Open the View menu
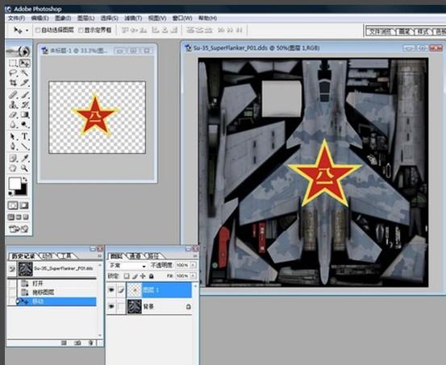Viewport: 446px width, 365px height. coord(157,19)
